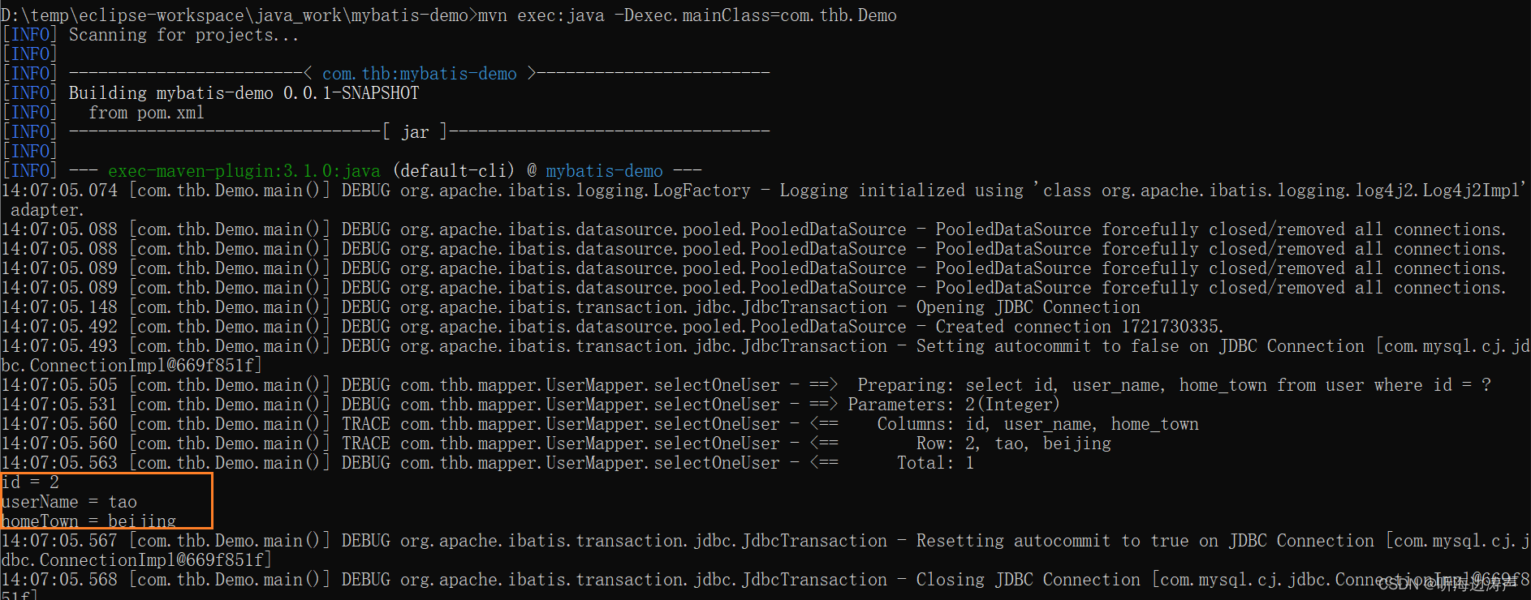Click the 14:07:05.567 timestamp
1531x600 pixels.
tap(59, 541)
